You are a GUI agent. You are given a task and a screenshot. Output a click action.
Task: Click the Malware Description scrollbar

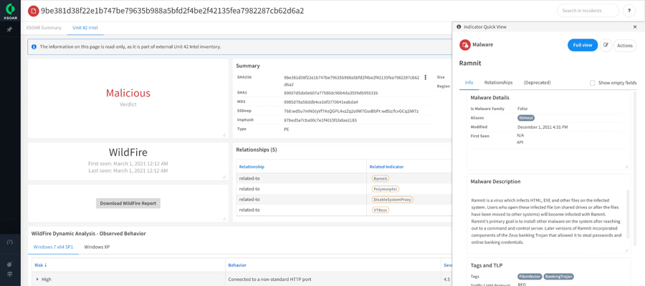click(628, 213)
